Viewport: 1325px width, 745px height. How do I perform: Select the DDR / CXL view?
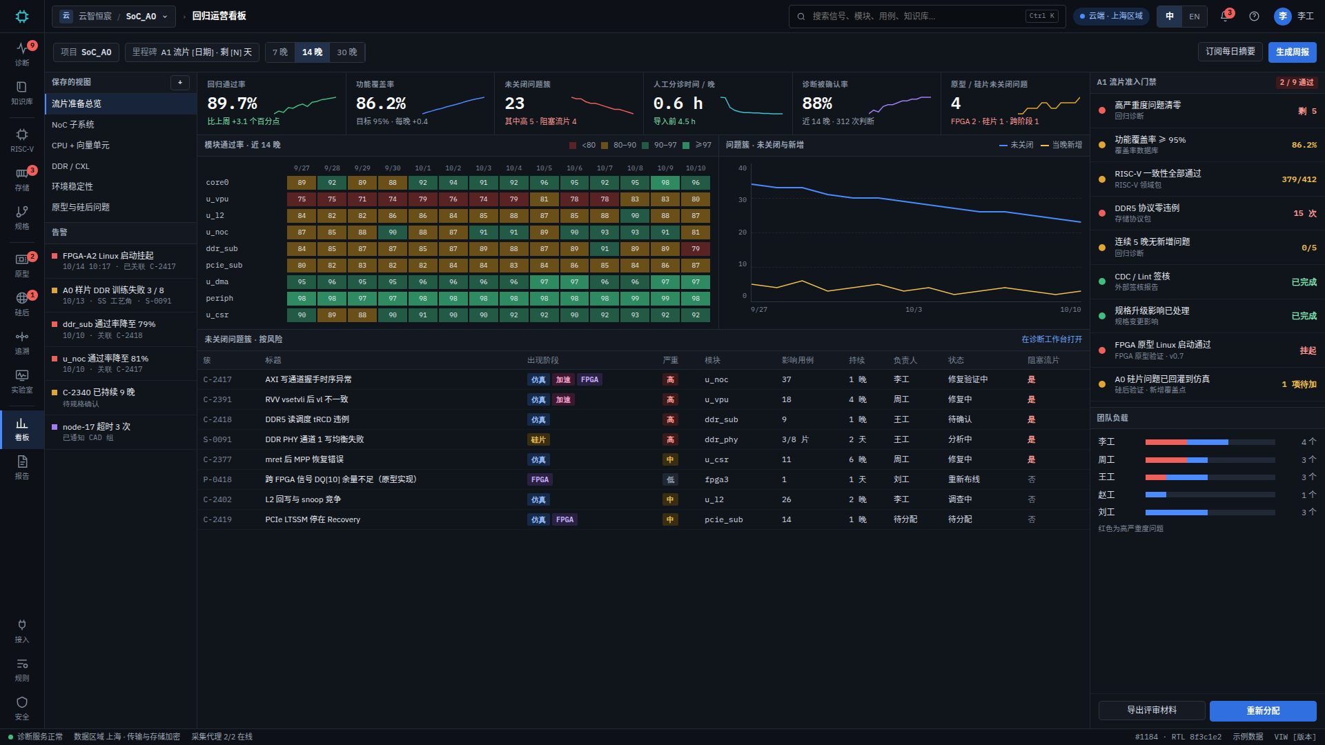pyautogui.click(x=121, y=166)
